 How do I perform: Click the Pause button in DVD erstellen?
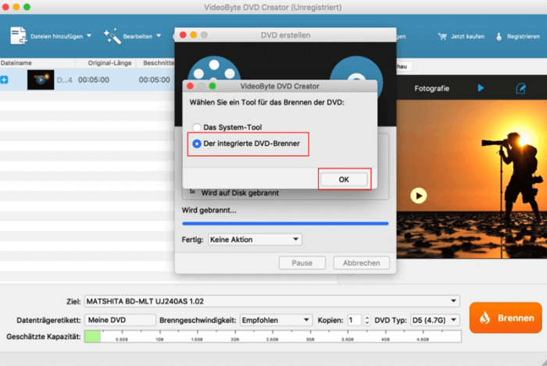tap(302, 263)
